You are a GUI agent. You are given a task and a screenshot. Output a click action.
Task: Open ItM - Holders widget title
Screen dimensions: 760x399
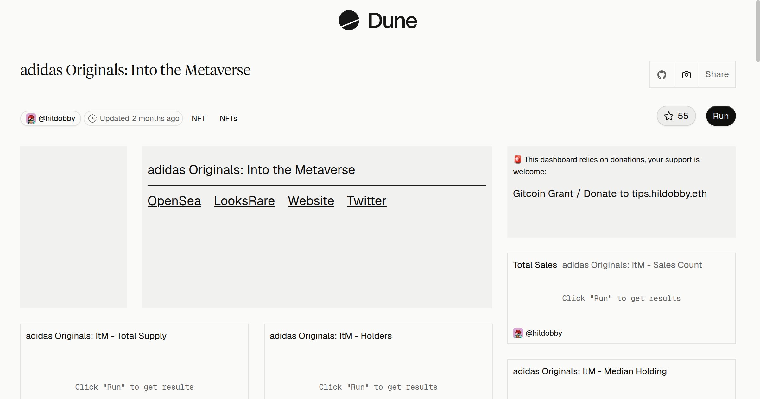click(331, 336)
